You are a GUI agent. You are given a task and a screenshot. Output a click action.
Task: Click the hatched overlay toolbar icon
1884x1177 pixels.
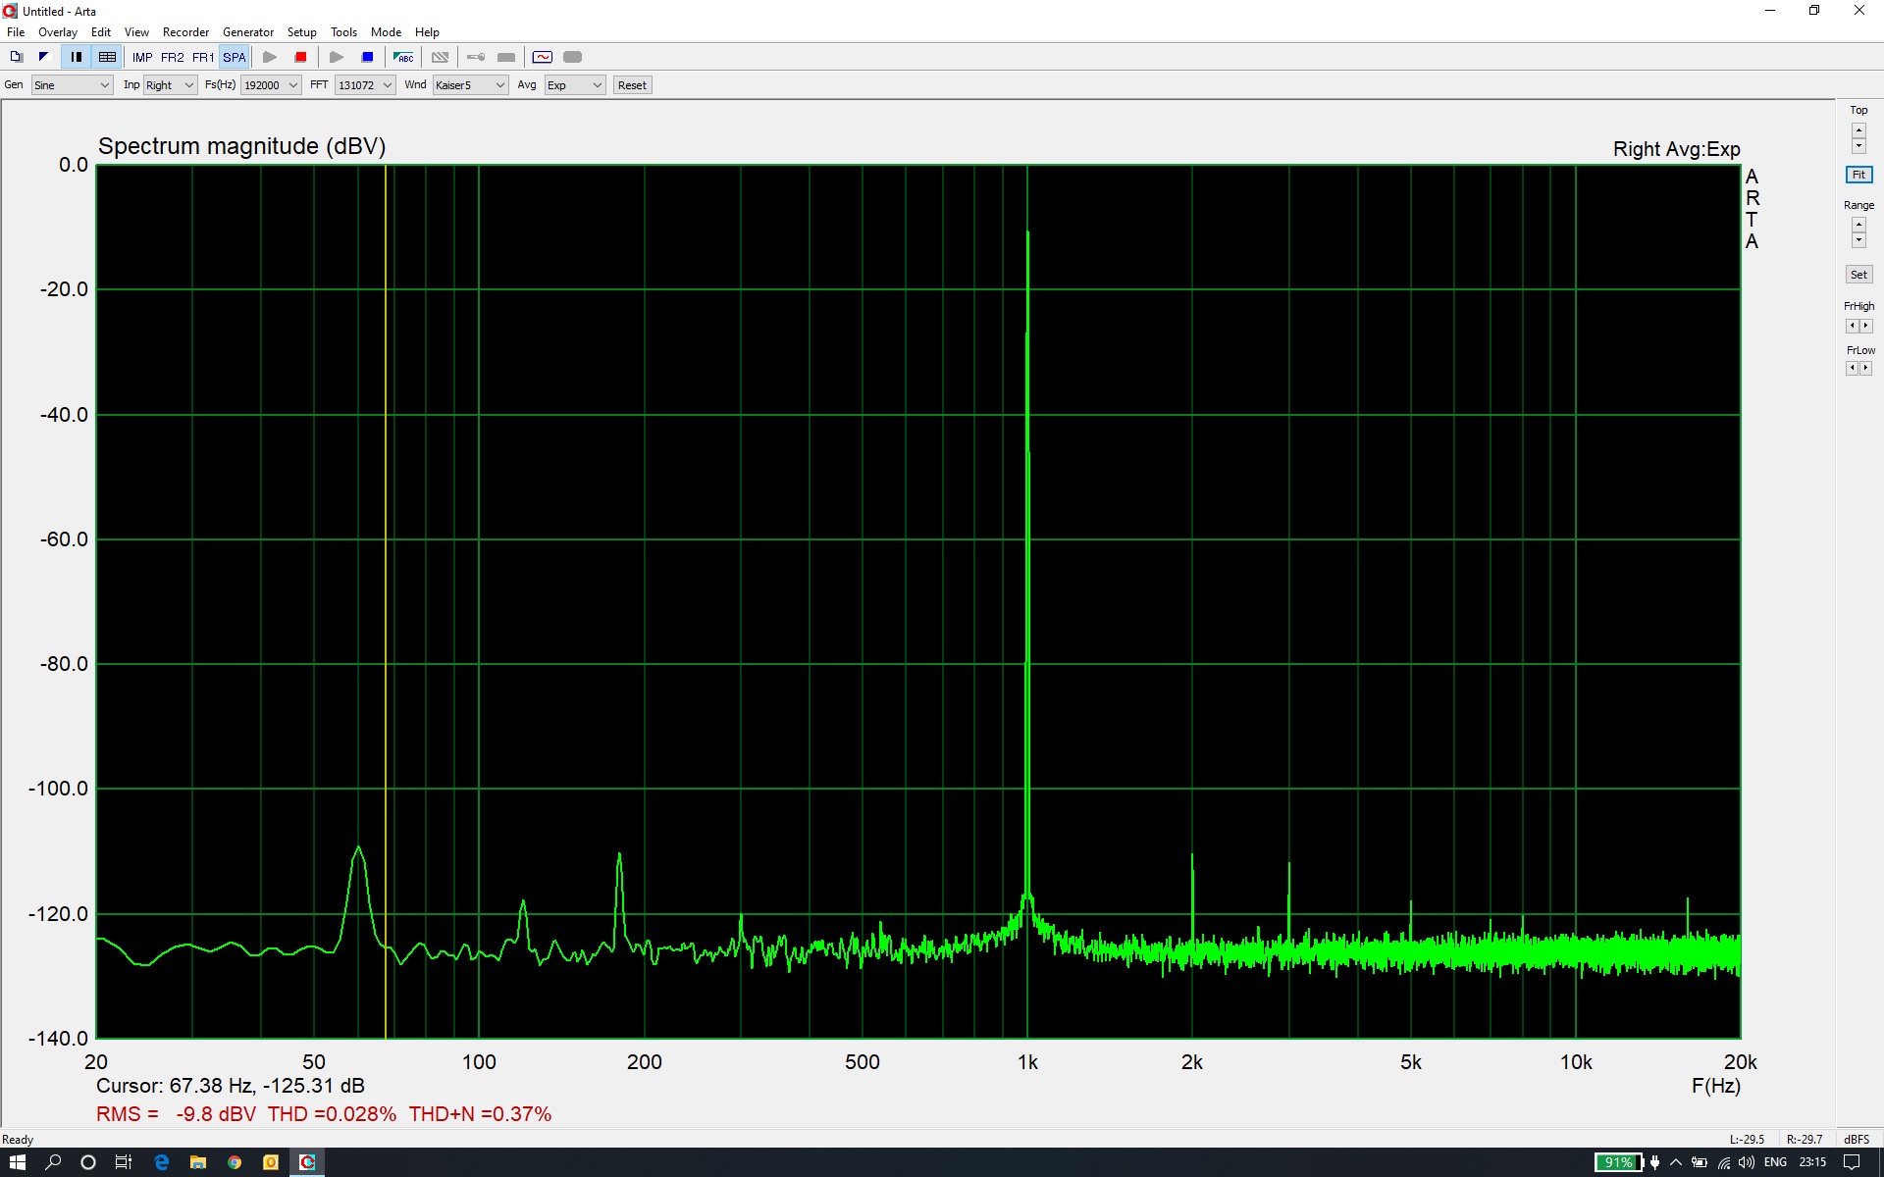coord(440,57)
